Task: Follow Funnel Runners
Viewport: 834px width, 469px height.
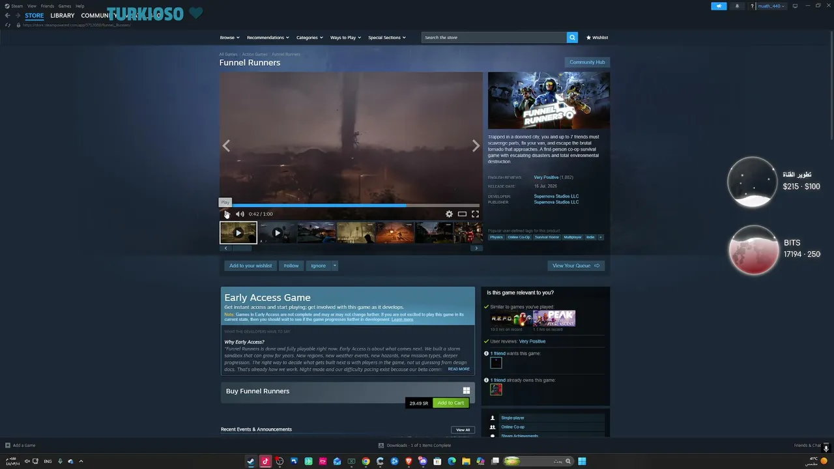Action: click(x=291, y=266)
